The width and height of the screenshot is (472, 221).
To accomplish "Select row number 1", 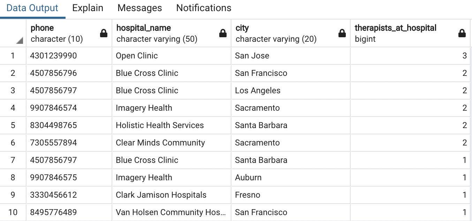I will (13, 56).
